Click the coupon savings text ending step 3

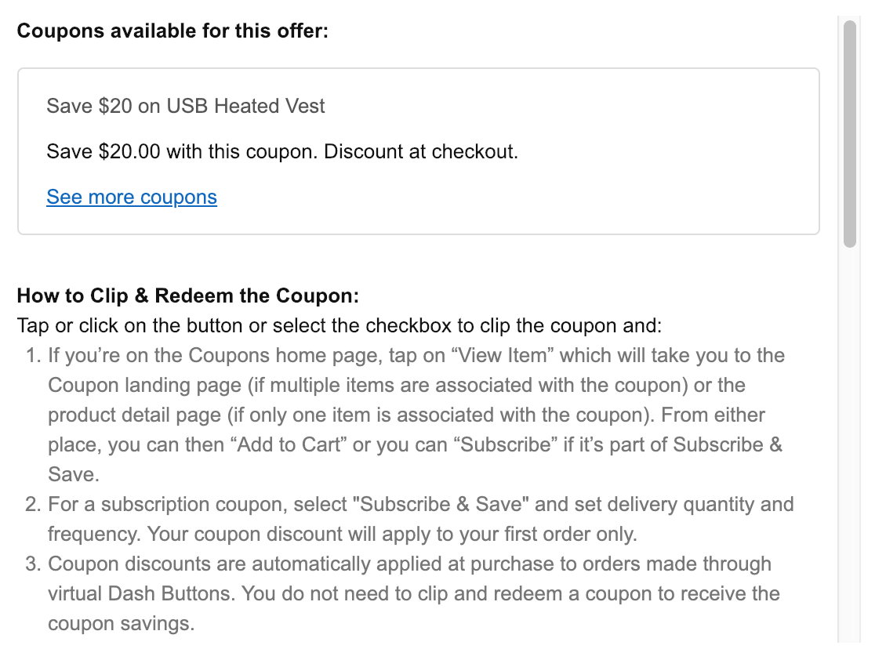click(121, 624)
